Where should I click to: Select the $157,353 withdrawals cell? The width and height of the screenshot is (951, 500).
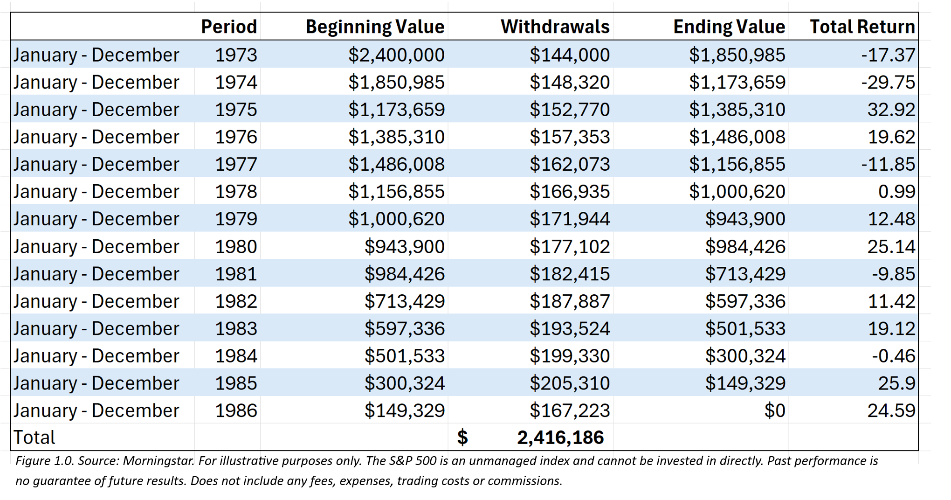click(x=569, y=137)
